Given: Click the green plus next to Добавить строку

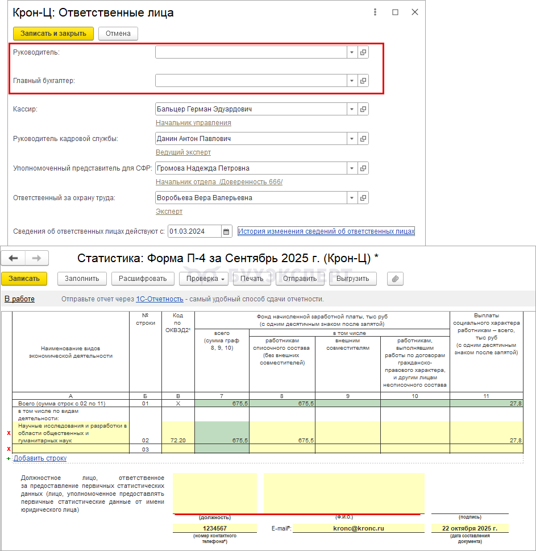Looking at the screenshot, I should (x=9, y=458).
